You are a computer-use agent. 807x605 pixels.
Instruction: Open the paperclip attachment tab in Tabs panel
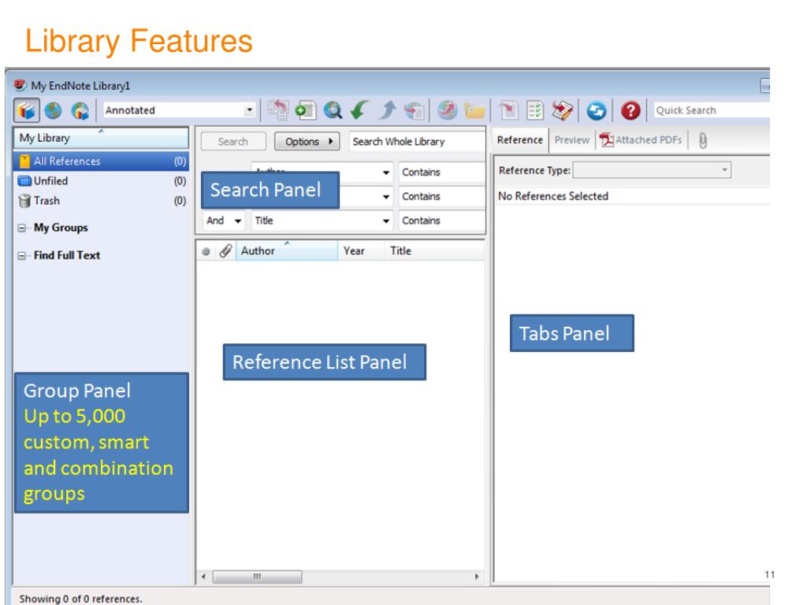tap(703, 140)
